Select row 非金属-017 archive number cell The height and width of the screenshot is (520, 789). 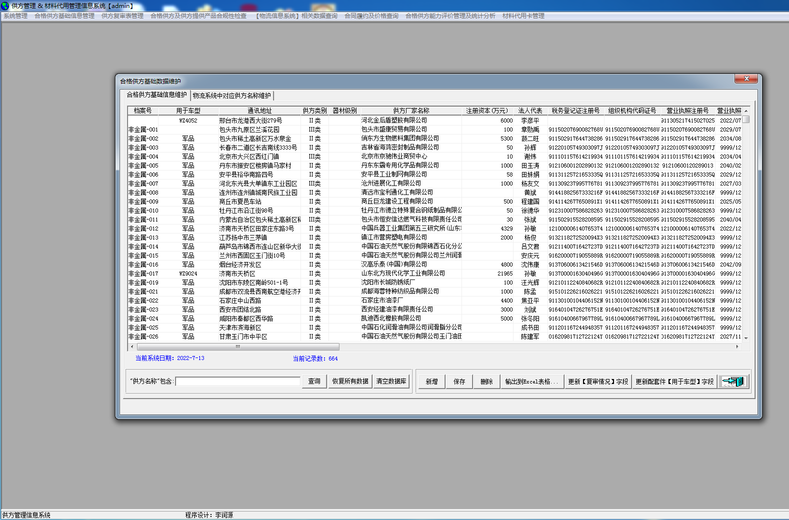[x=143, y=273]
